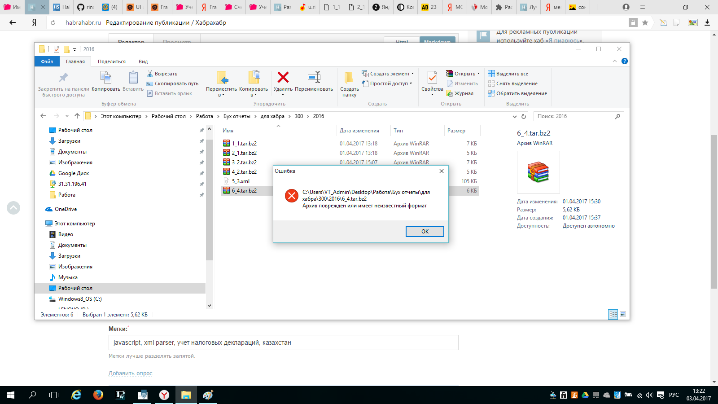The image size is (718, 404).
Task: Select Музыка in the navigation pane
Action: [x=63, y=277]
